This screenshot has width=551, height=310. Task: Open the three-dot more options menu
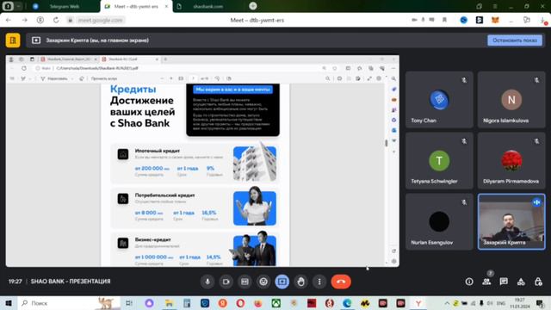click(x=319, y=282)
